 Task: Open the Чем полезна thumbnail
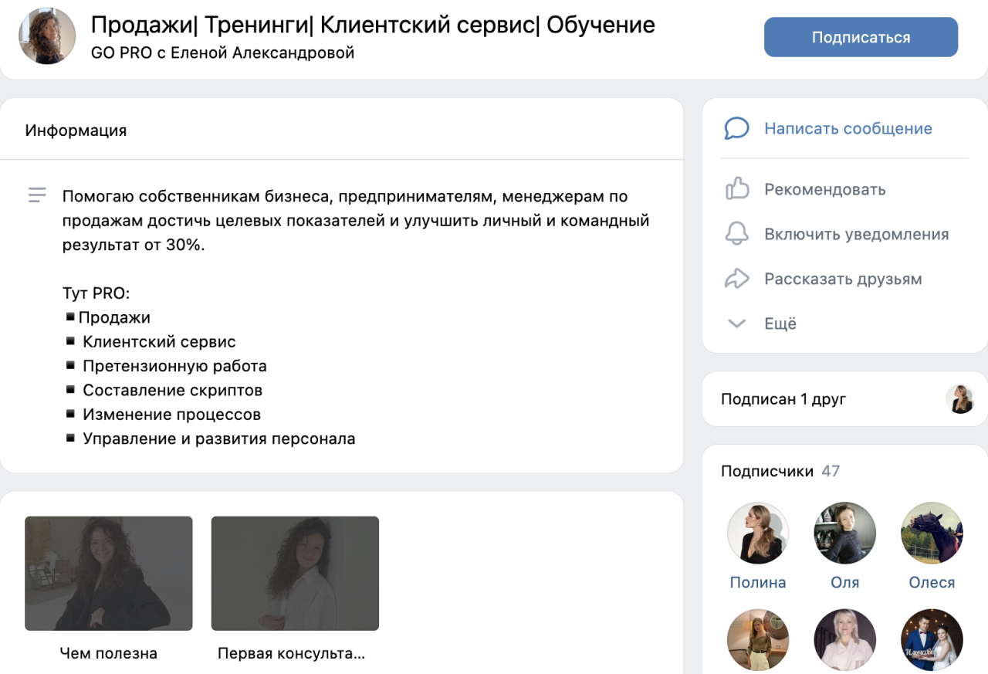tap(108, 573)
